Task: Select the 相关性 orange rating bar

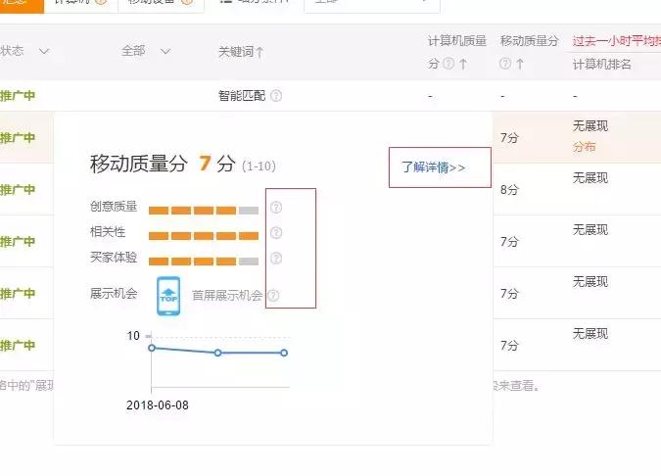Action: click(204, 236)
